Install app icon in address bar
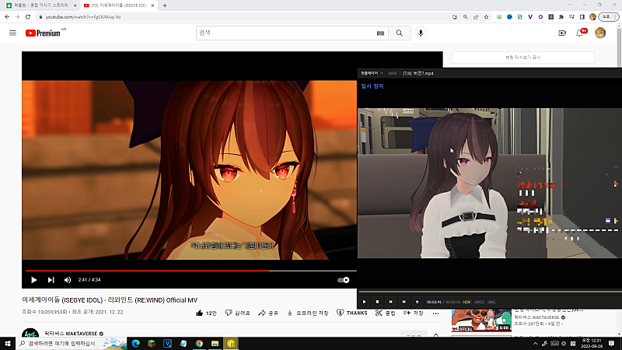This screenshot has width=622, height=350. click(x=455, y=17)
